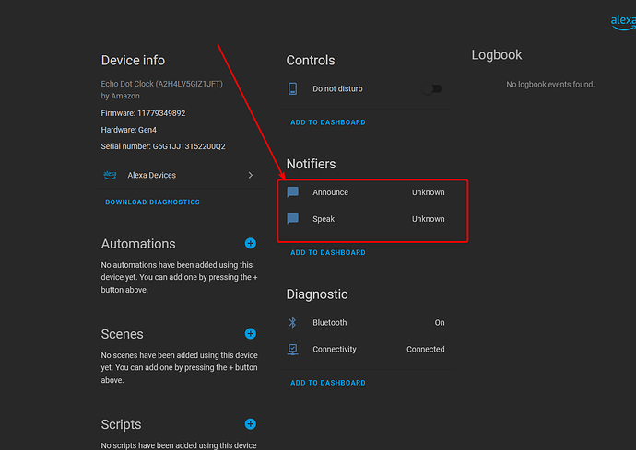Add Notifiers to dashboard
Viewport: 636px width, 450px height.
[328, 252]
